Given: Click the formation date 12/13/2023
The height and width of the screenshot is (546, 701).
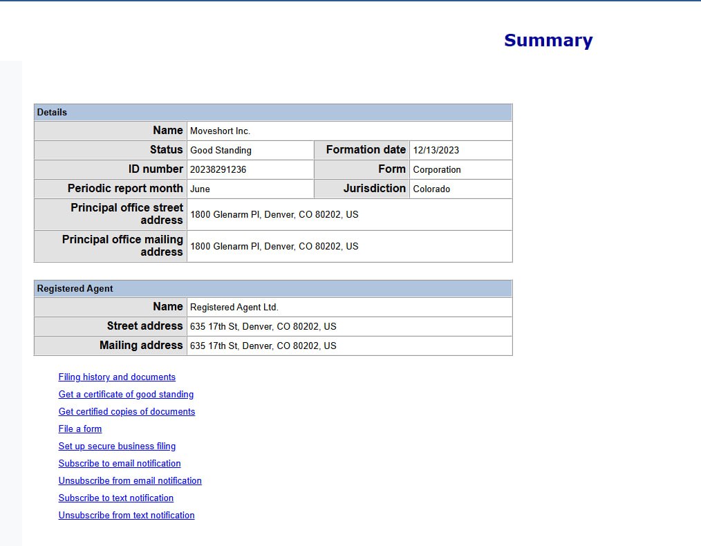Looking at the screenshot, I should click(436, 150).
